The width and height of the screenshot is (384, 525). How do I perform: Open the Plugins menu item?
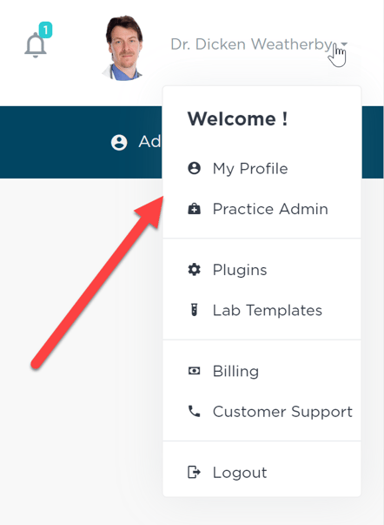(262, 270)
